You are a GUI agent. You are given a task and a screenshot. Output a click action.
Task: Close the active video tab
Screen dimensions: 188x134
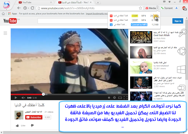pos(91,2)
